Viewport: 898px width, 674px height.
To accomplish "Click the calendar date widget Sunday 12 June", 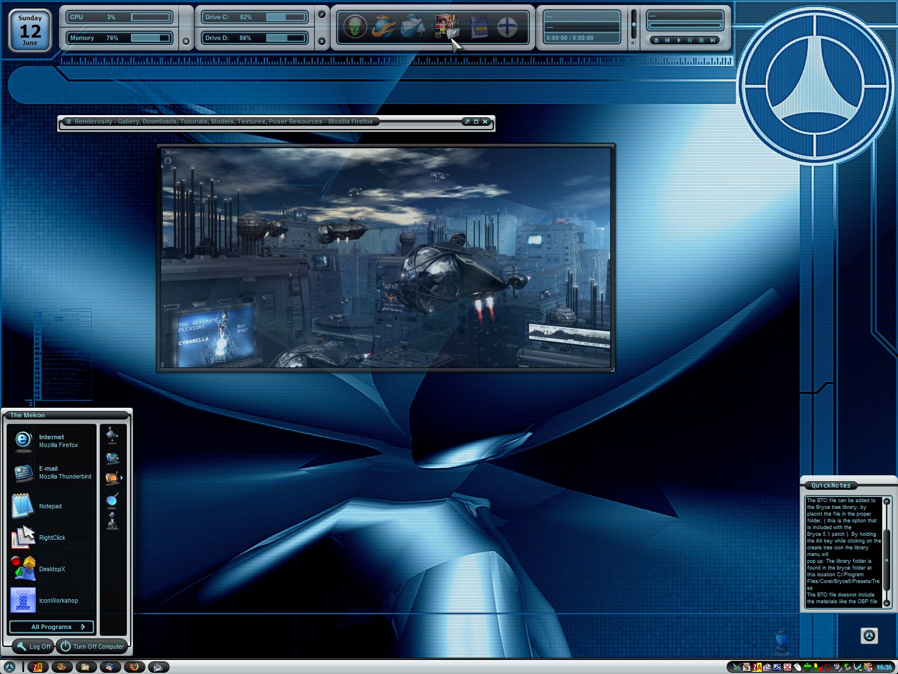I will 30,30.
